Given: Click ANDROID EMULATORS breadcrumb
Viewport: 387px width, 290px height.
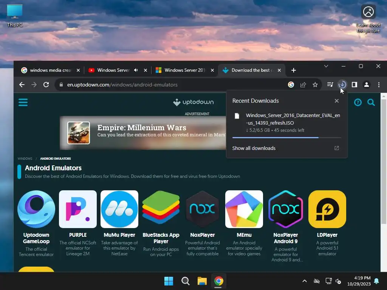Looking at the screenshot, I should click(x=56, y=159).
